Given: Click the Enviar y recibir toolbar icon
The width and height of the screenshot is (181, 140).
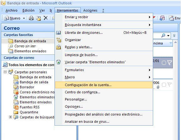Looking at the screenshot, I should click(x=171, y=18).
